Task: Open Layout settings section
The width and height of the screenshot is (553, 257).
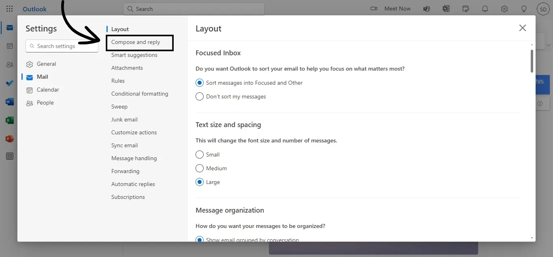Action: 120,29
